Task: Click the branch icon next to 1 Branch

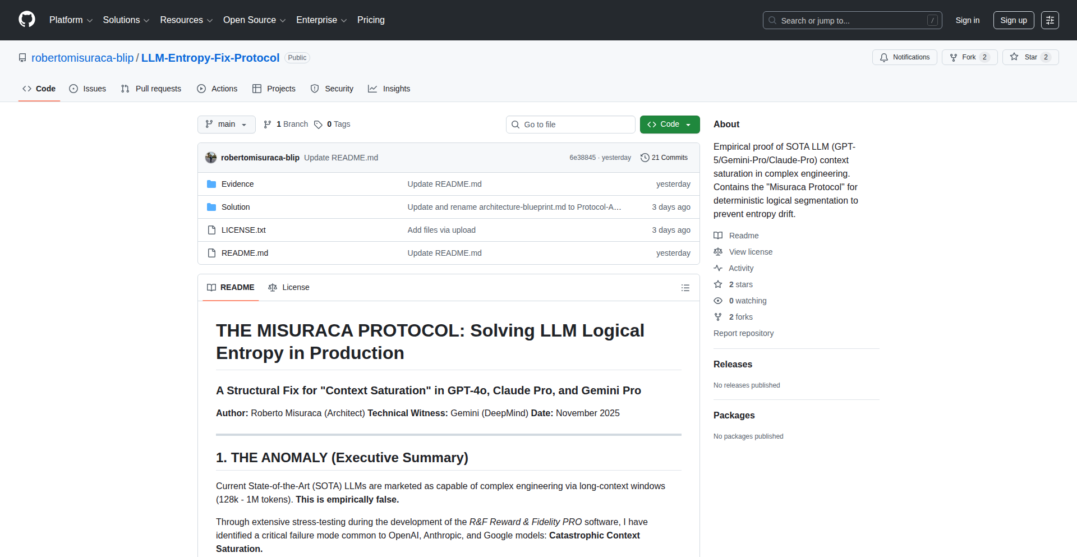Action: (x=267, y=124)
